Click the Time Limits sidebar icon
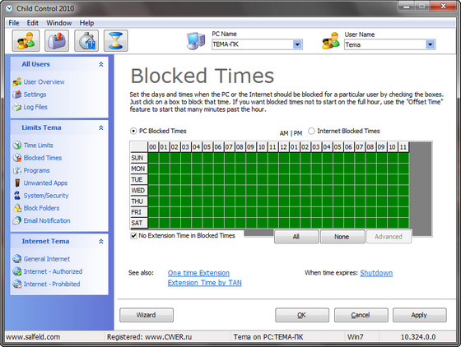Image resolution: width=461 pixels, height=347 pixels. coord(17,146)
